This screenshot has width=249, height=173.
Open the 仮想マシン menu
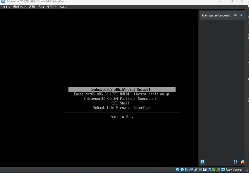pos(19,7)
